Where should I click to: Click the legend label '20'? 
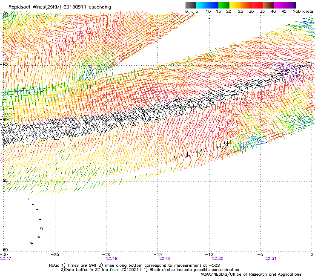pos(229,12)
